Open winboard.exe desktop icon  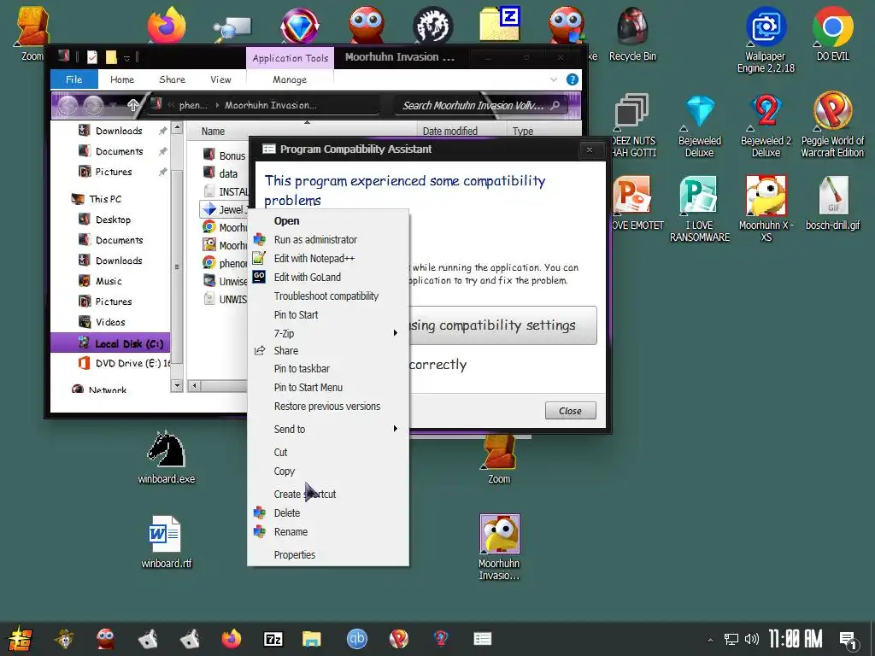click(x=166, y=458)
